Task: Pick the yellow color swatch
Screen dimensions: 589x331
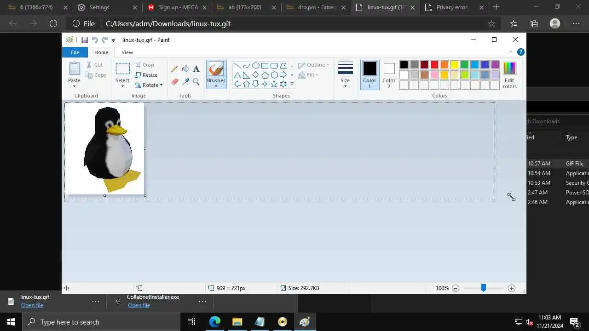Action: 455,65
